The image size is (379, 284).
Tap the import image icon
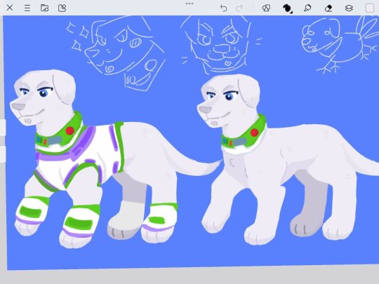click(x=62, y=8)
